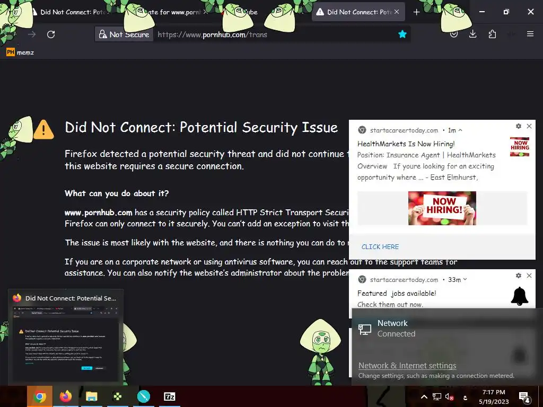This screenshot has width=543, height=407.
Task: Show hidden system tray icons
Action: coord(424,397)
